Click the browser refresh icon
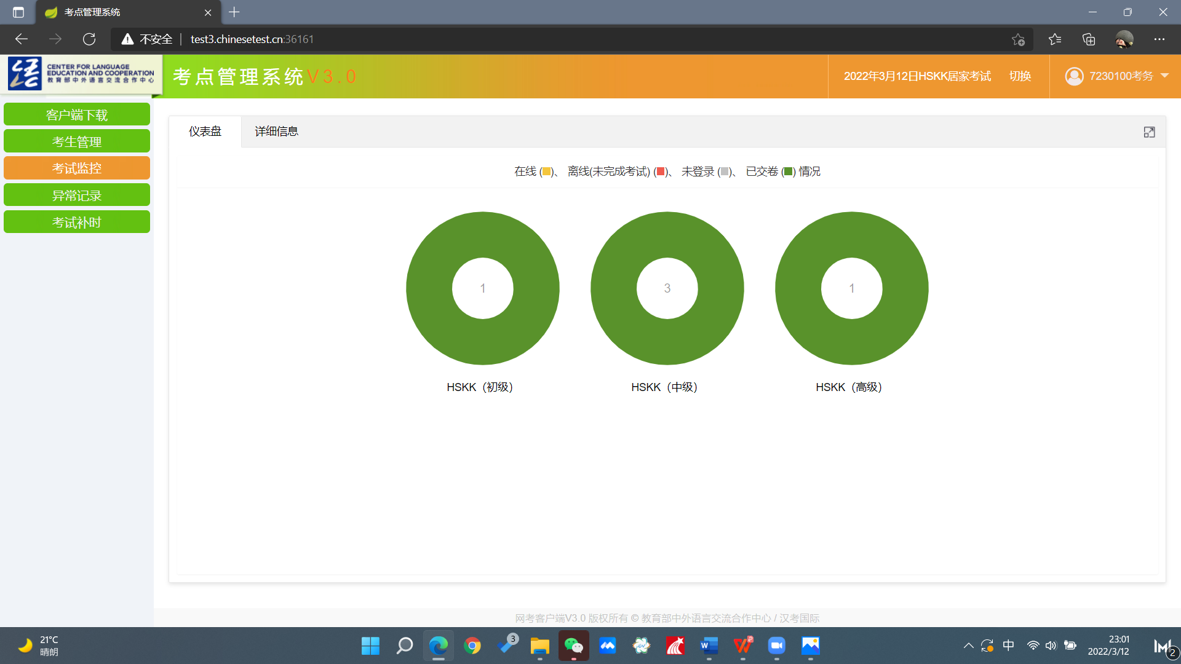This screenshot has height=664, width=1181. [89, 39]
